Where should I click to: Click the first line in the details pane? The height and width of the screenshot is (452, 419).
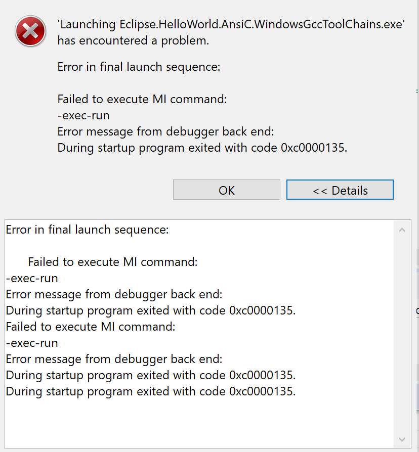pos(87,230)
